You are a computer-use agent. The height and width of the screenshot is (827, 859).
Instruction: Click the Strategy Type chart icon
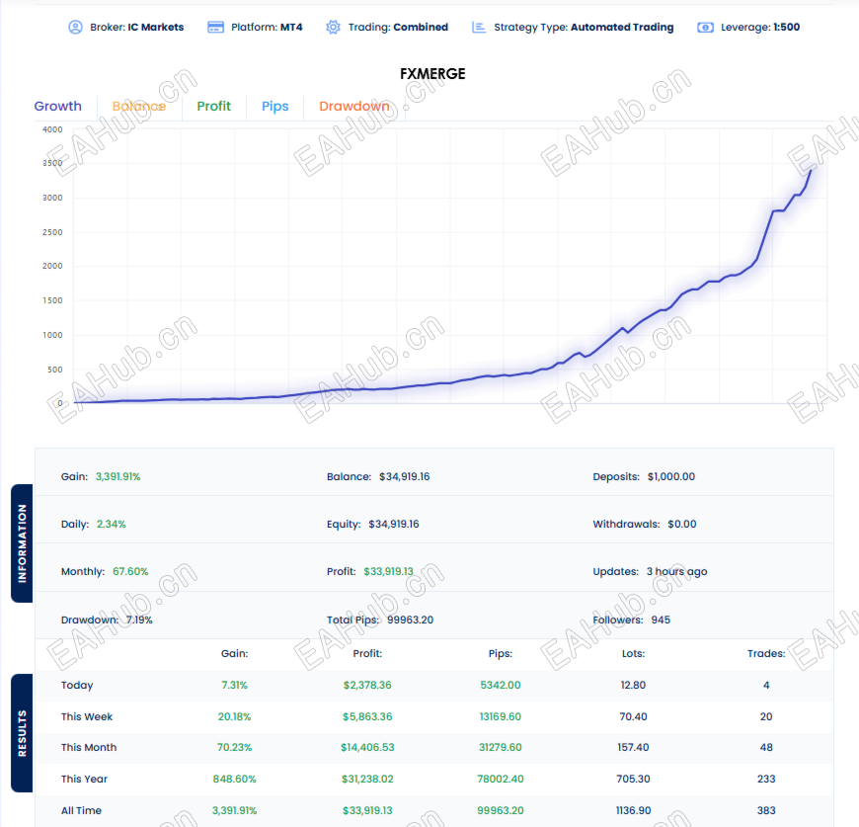(478, 27)
